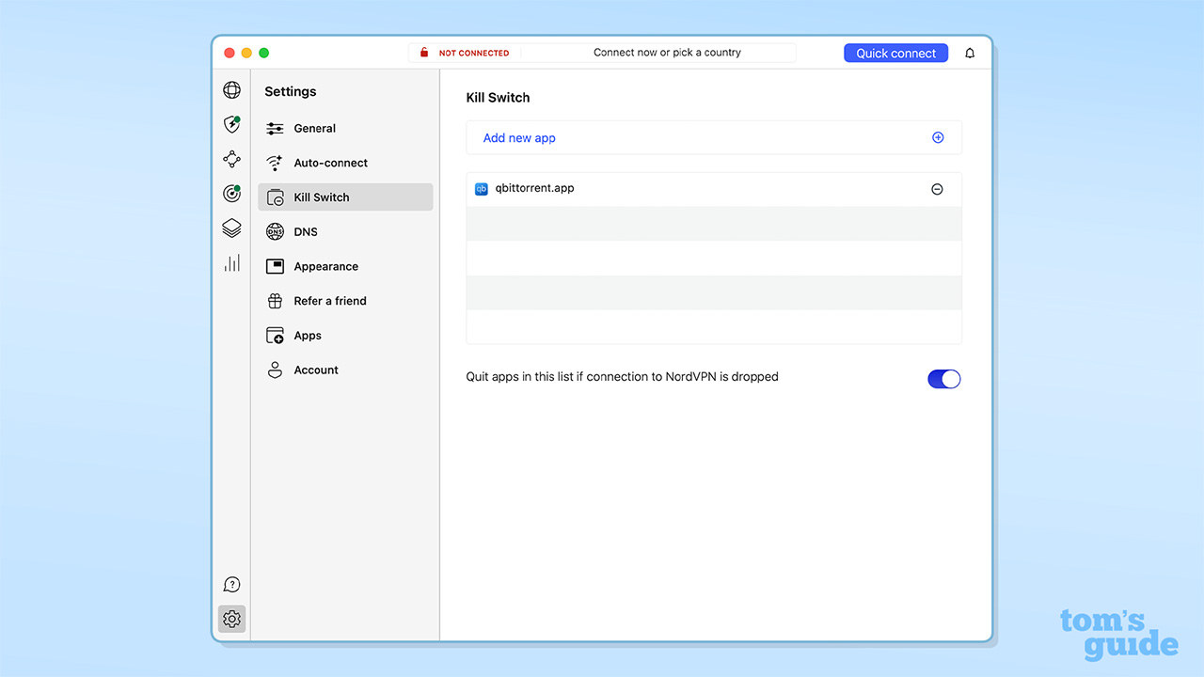Screen dimensions: 1204x677
Task: Open the stacked layers icon in sidebar
Action: (x=231, y=228)
